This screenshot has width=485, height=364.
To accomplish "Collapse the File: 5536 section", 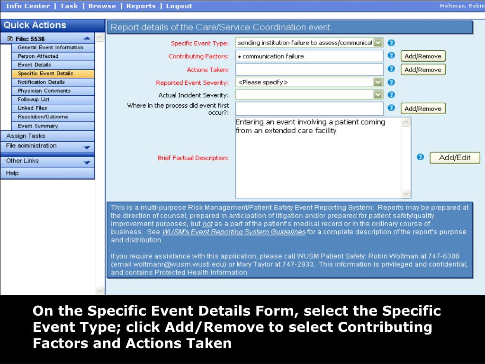I will coord(87,38).
